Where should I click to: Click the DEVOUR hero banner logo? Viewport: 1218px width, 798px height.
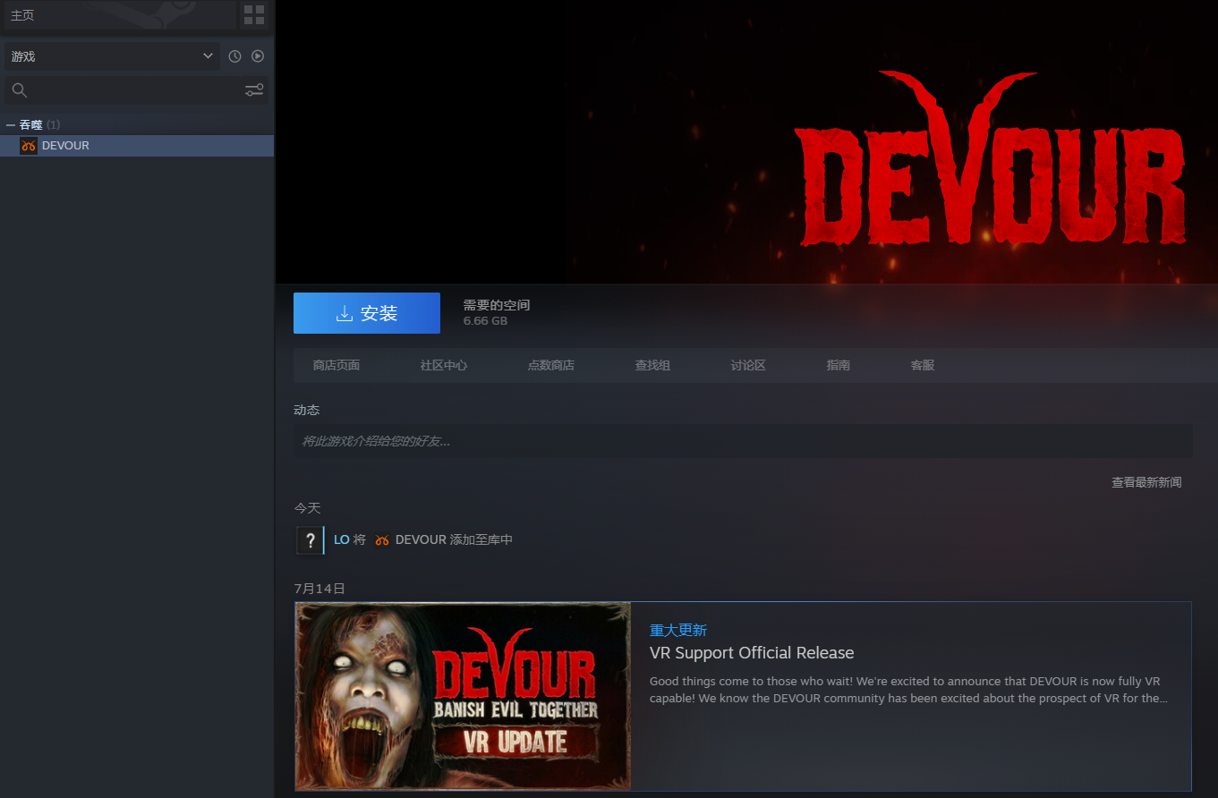point(990,159)
